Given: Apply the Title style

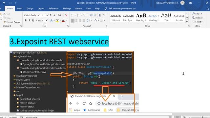Looking at the screenshot, I should click(166, 18).
